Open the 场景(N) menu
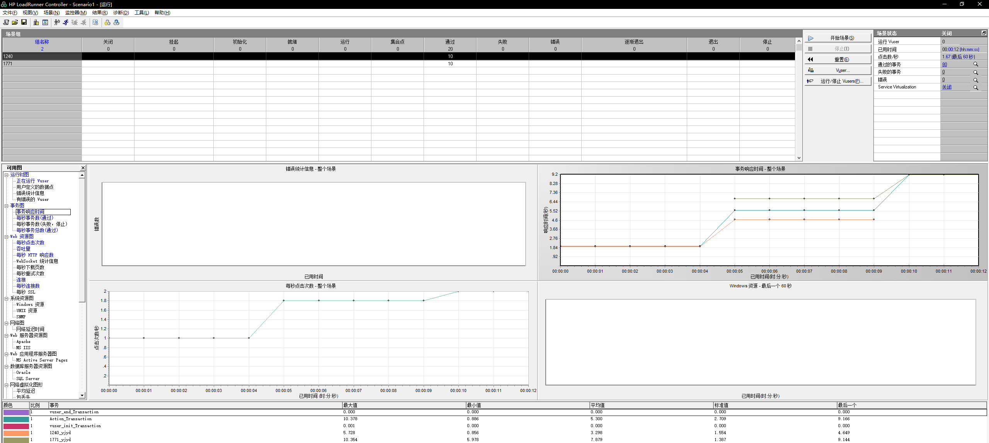The image size is (989, 443). click(x=51, y=13)
